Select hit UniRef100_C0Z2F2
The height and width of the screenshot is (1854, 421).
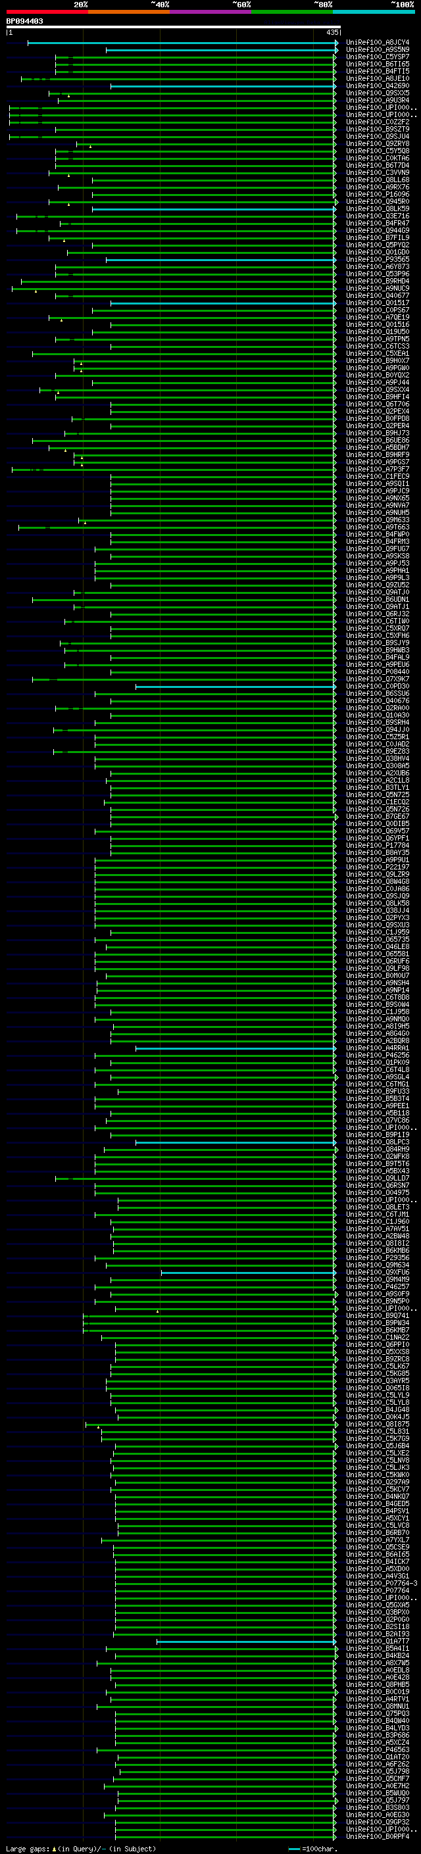pos(378,122)
